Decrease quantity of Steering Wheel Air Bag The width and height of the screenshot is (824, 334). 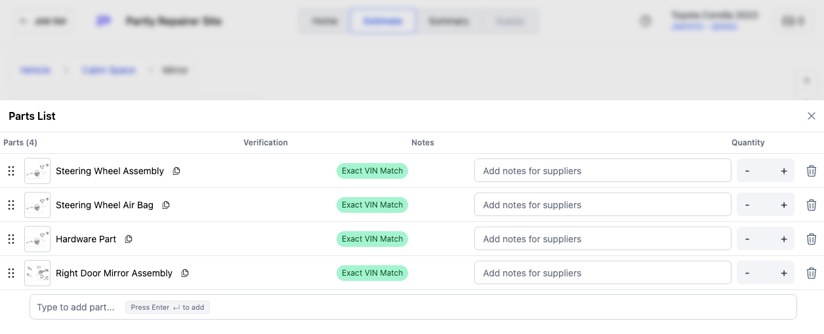coord(747,205)
